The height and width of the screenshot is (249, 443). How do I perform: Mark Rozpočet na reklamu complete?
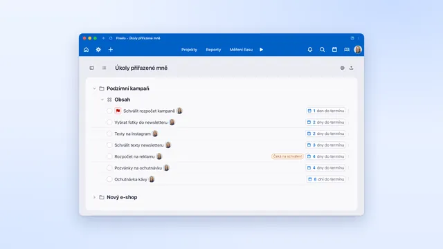[x=109, y=156]
